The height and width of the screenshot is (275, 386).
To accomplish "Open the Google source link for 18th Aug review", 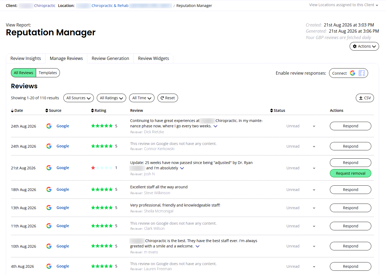I will tap(63, 189).
